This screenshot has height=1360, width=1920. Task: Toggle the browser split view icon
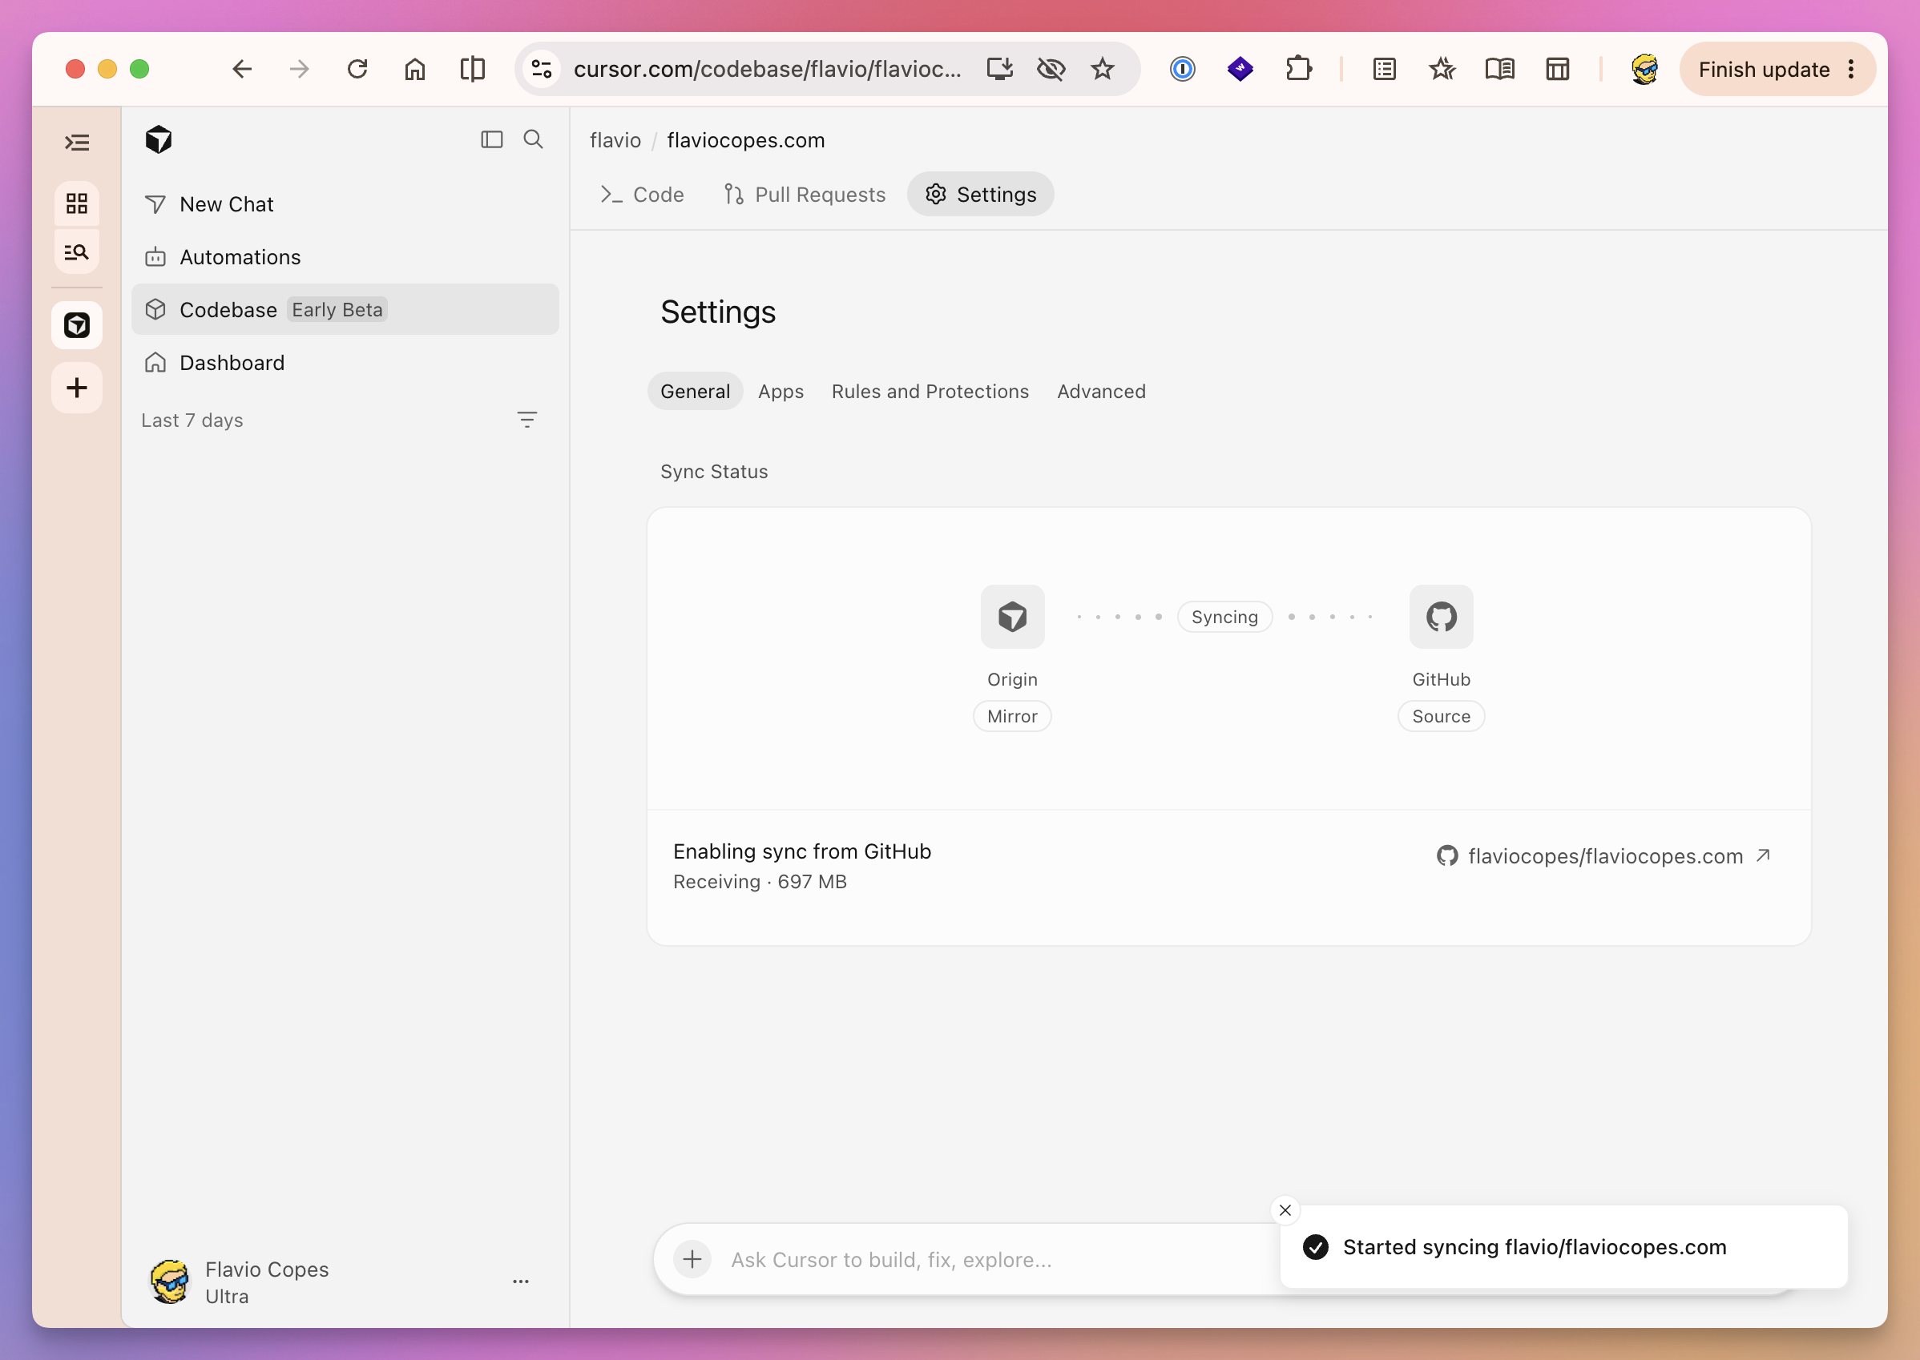(473, 69)
